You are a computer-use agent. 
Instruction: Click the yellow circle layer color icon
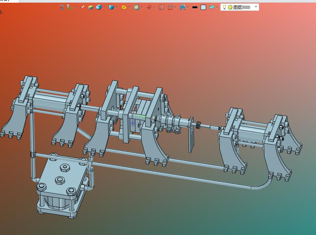[x=230, y=7]
